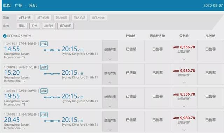This screenshot has width=224, height=133.
Task: Filter by 到达机场 arrival airport
Action: (79, 18)
